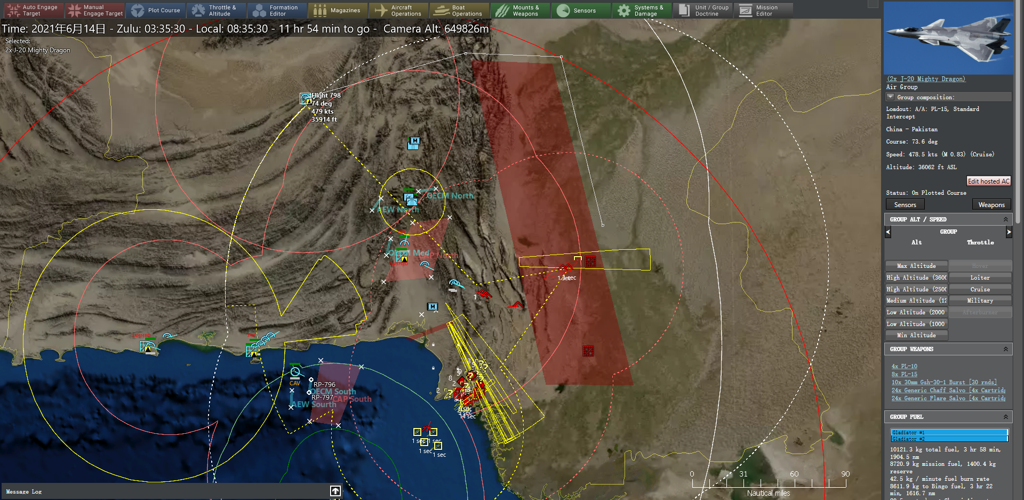Set throttle to Loiter

[980, 277]
